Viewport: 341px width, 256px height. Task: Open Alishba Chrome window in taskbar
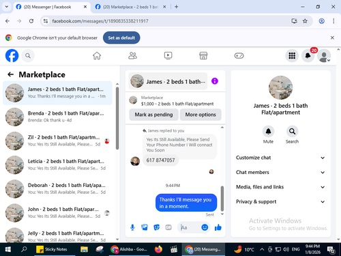(x=129, y=249)
